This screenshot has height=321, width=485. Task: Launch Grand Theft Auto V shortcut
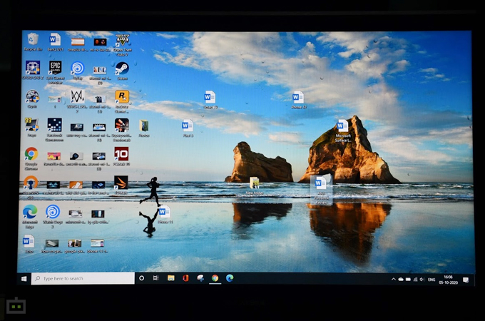(122, 44)
